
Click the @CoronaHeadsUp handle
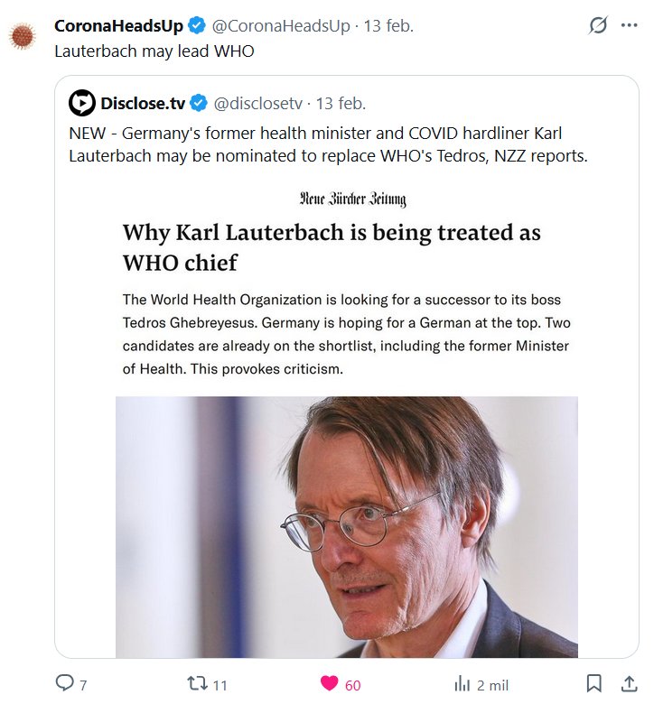[x=281, y=26]
